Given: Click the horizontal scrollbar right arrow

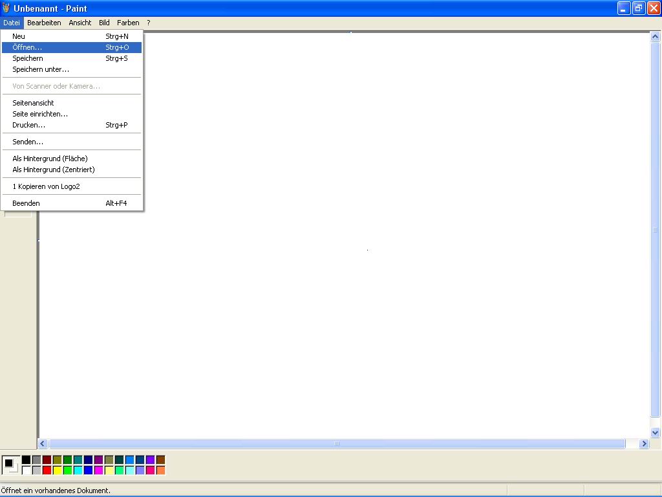Looking at the screenshot, I should [x=643, y=443].
